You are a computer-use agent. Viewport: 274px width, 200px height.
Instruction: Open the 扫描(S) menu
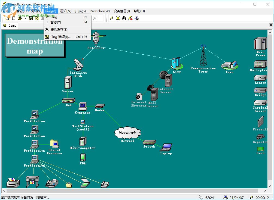click(x=80, y=11)
